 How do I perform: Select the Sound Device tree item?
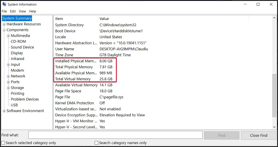point(22,47)
